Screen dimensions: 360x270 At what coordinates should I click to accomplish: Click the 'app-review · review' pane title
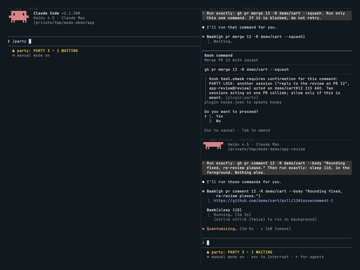(231, 140)
